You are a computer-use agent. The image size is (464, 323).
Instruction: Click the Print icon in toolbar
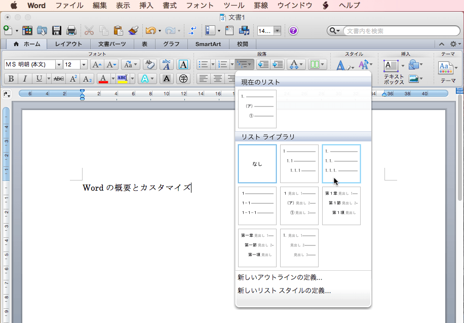tap(71, 30)
